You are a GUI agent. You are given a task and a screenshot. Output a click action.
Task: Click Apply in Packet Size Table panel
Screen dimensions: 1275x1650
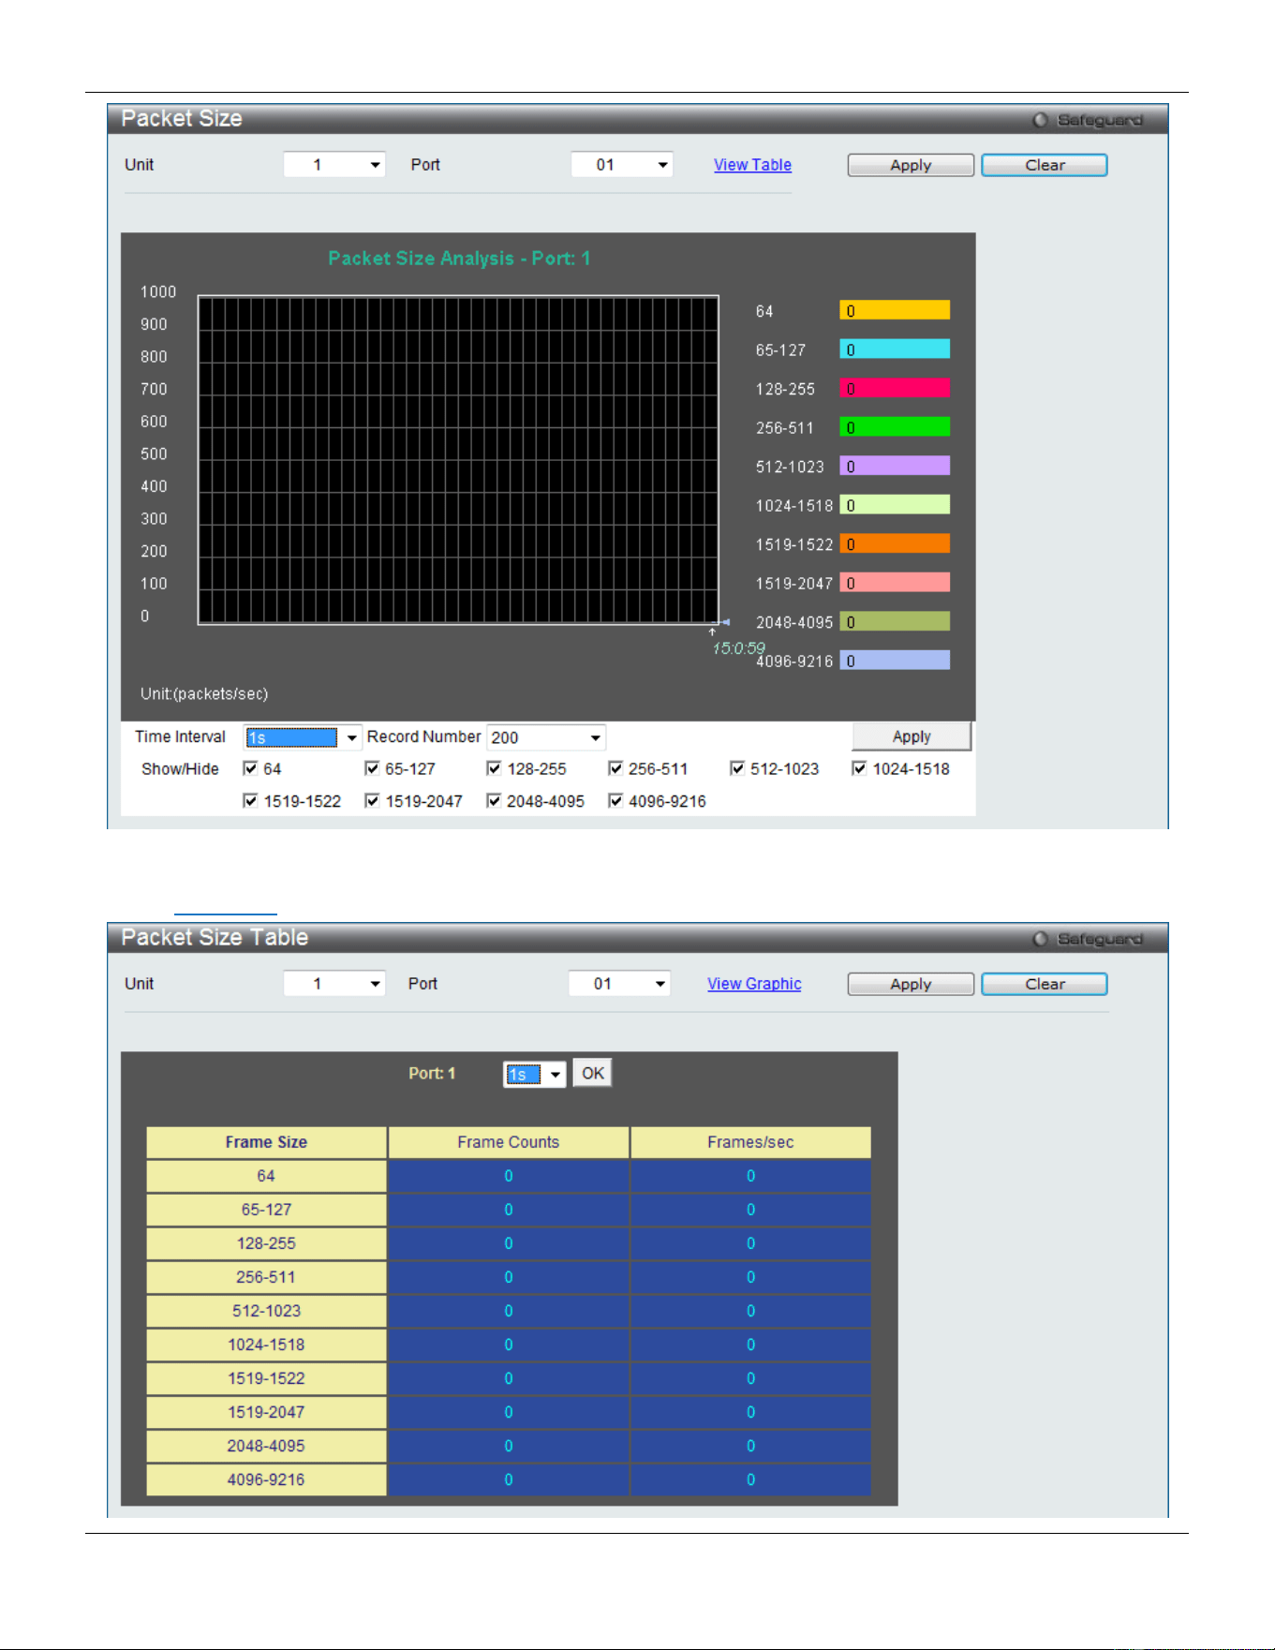(911, 984)
